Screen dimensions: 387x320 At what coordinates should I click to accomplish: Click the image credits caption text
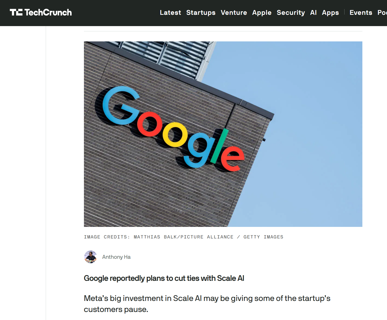pyautogui.click(x=183, y=237)
